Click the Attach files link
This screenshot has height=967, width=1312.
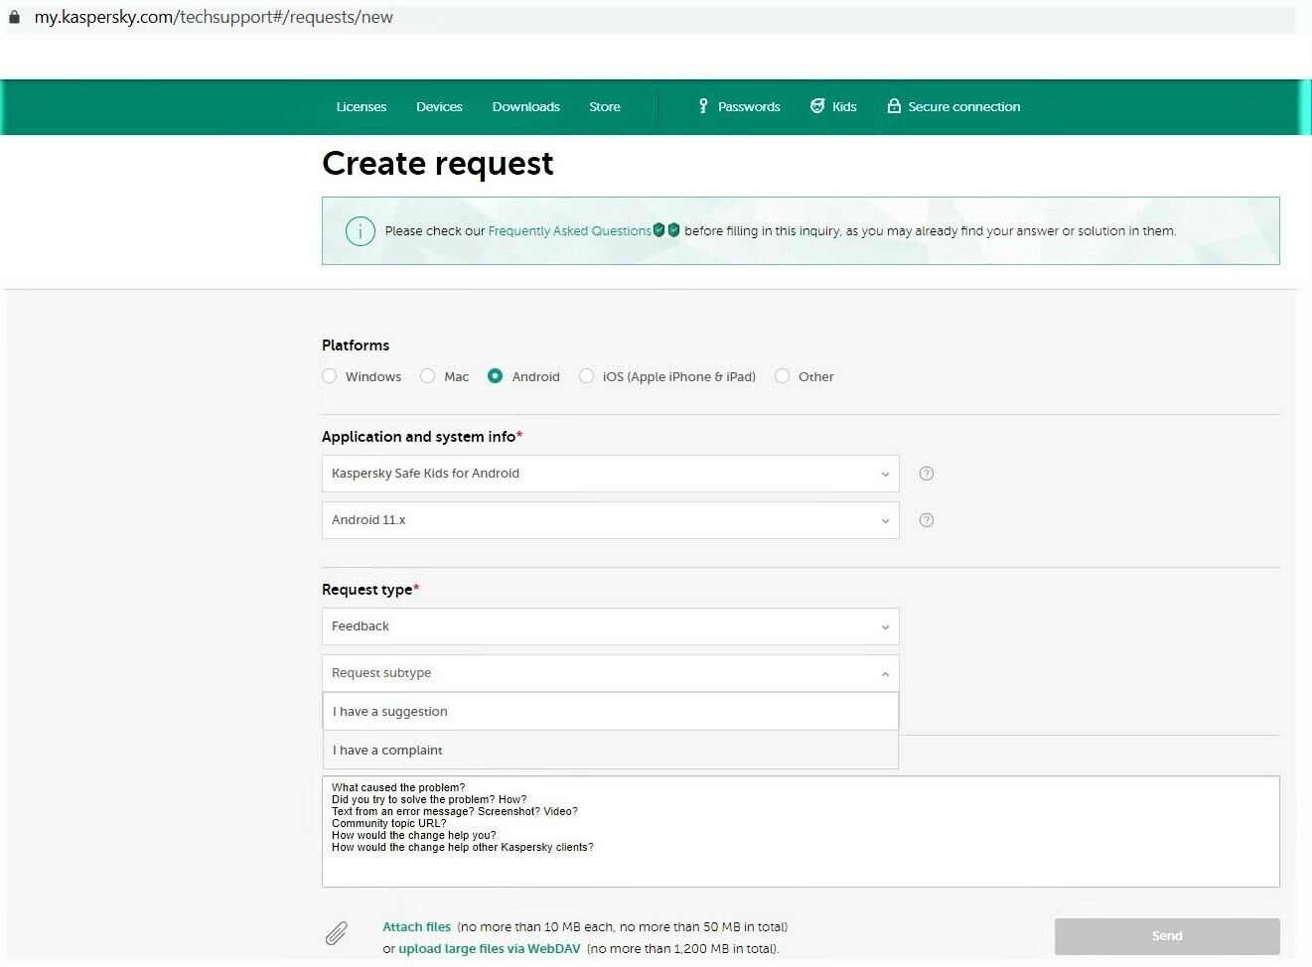tap(417, 927)
